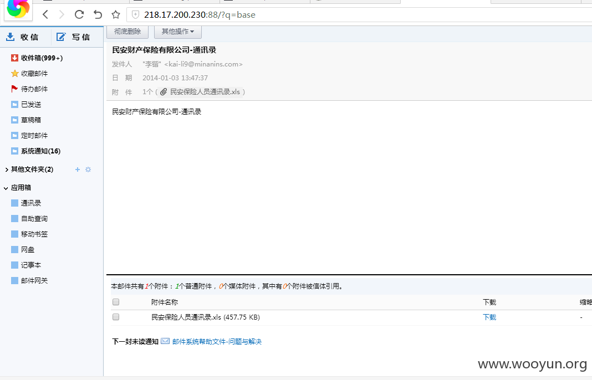Click the 彻底删除 button
Screen dimensions: 592x380
[x=127, y=32]
